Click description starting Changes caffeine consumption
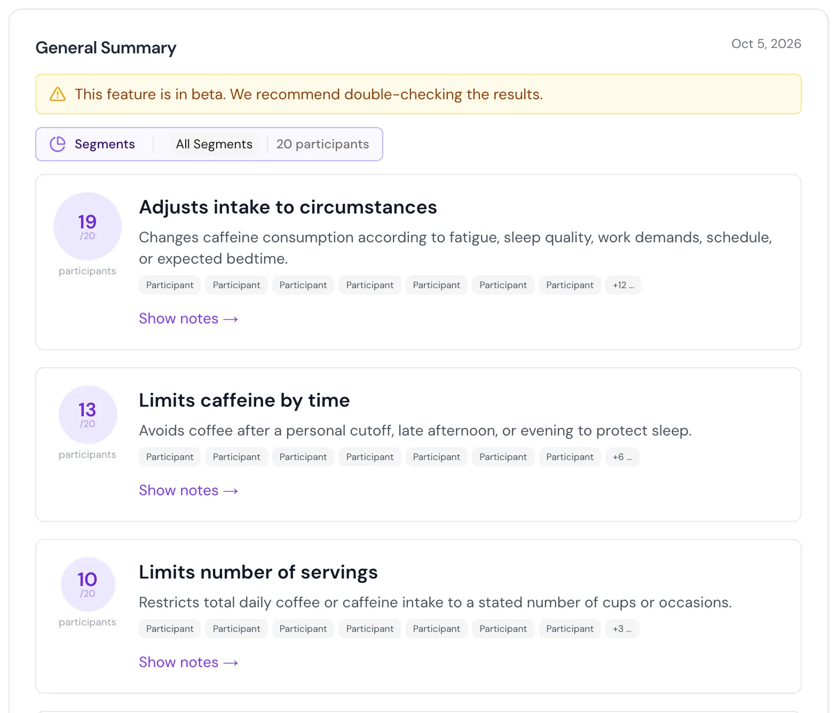Viewport: 837px width, 713px height. 455,248
